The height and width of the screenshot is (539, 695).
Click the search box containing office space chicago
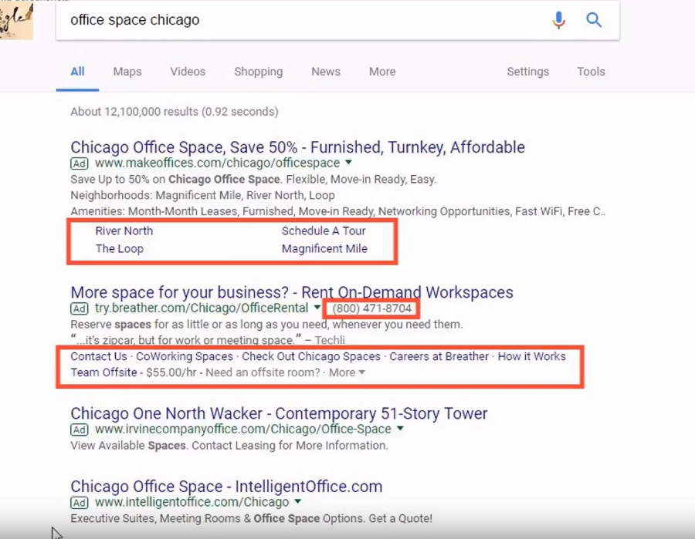[337, 20]
